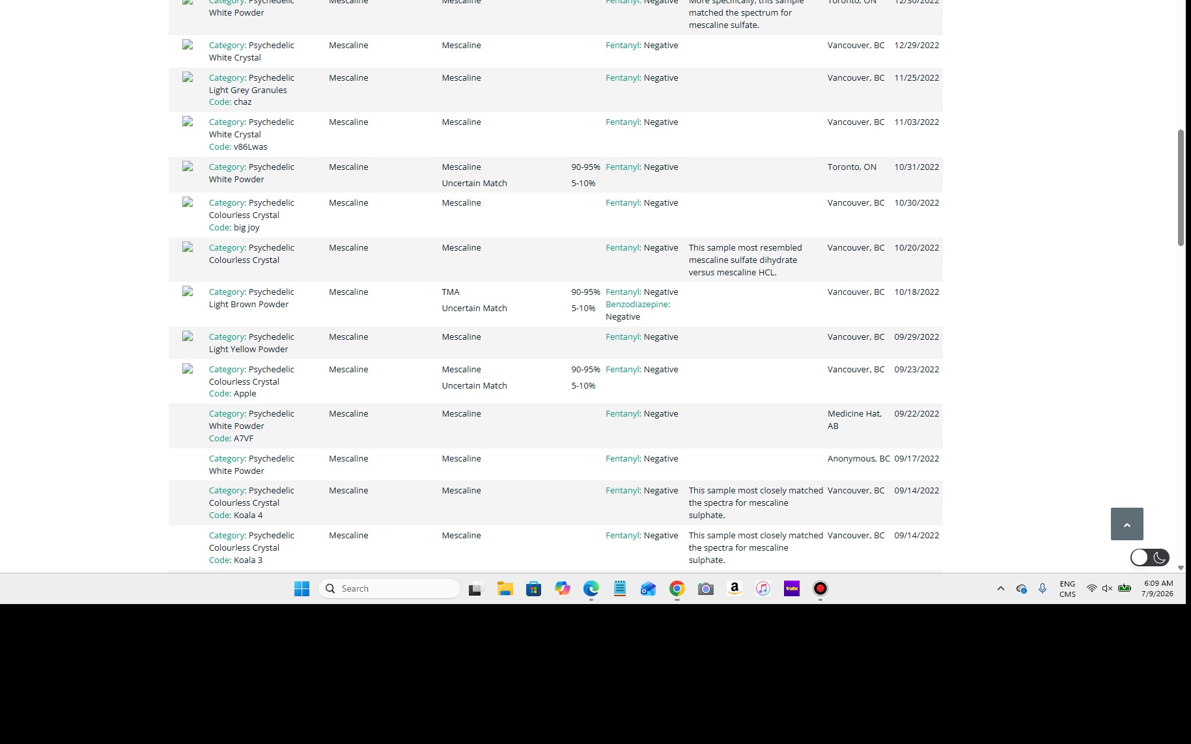Open Google Chrome from the taskbar
Image resolution: width=1191 pixels, height=744 pixels.
(x=677, y=588)
